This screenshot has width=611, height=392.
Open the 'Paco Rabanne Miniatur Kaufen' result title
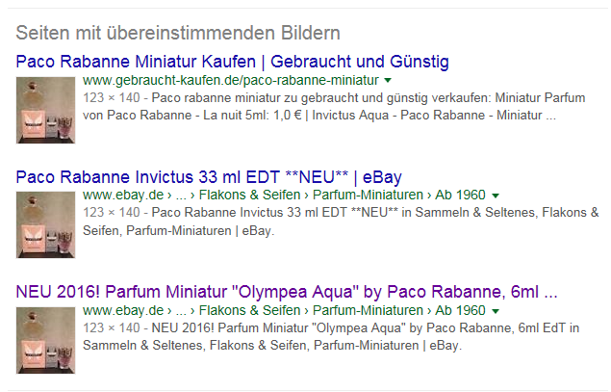pyautogui.click(x=232, y=62)
